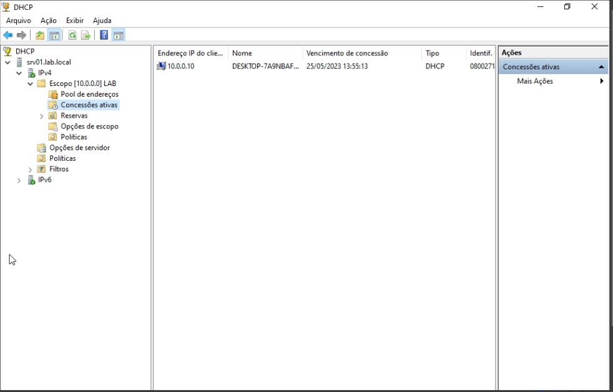Click the Export List toolbar icon

(x=85, y=36)
